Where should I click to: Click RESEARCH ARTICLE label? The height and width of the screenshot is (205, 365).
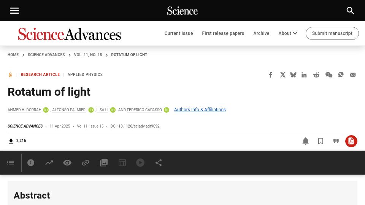click(40, 75)
